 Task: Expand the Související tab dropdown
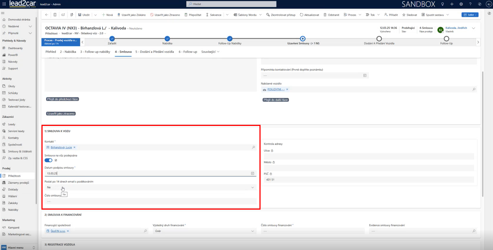point(210,52)
